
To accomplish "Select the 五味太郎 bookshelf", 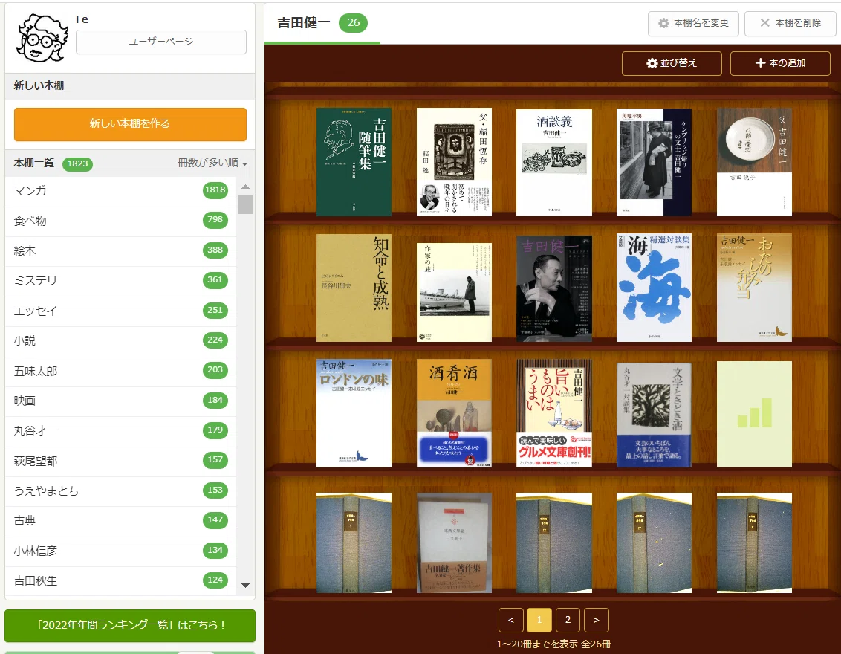I will pyautogui.click(x=120, y=371).
